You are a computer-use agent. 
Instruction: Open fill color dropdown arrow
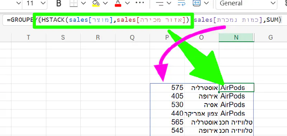(x=105, y=3)
